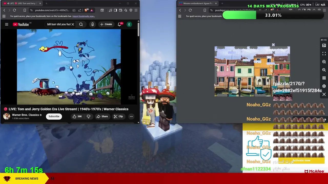Toggle the browser sidebar panel icon

coord(115,10)
